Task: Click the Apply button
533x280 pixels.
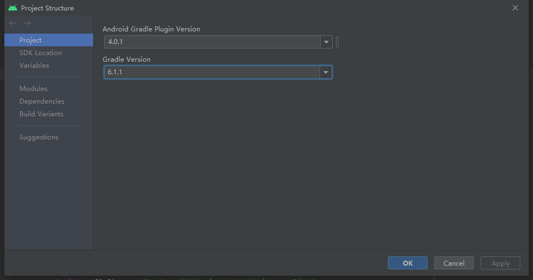Action: pos(500,263)
